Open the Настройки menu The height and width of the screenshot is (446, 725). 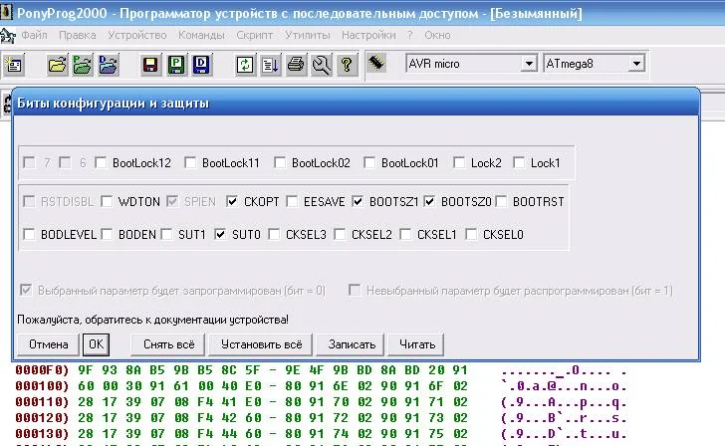click(x=368, y=35)
